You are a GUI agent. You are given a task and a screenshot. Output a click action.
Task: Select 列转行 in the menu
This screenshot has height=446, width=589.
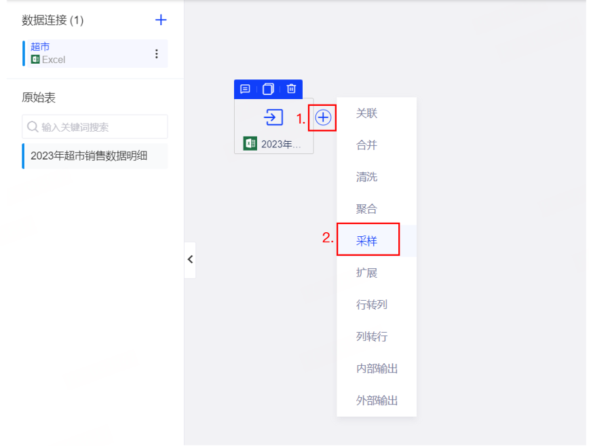click(x=371, y=337)
